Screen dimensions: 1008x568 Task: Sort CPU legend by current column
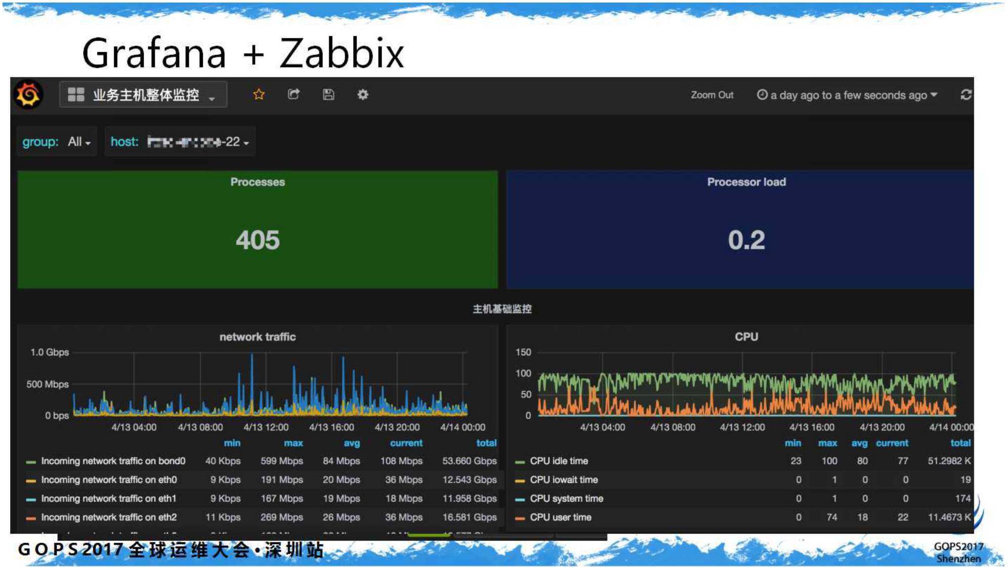click(x=892, y=443)
